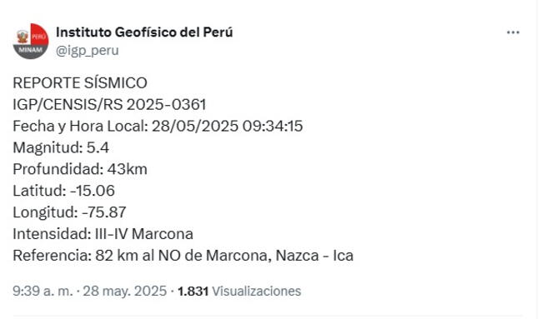Viewport: 542px width, 319px height.
Task: Click the Latitud: -15.06 line
Action: [x=63, y=191]
